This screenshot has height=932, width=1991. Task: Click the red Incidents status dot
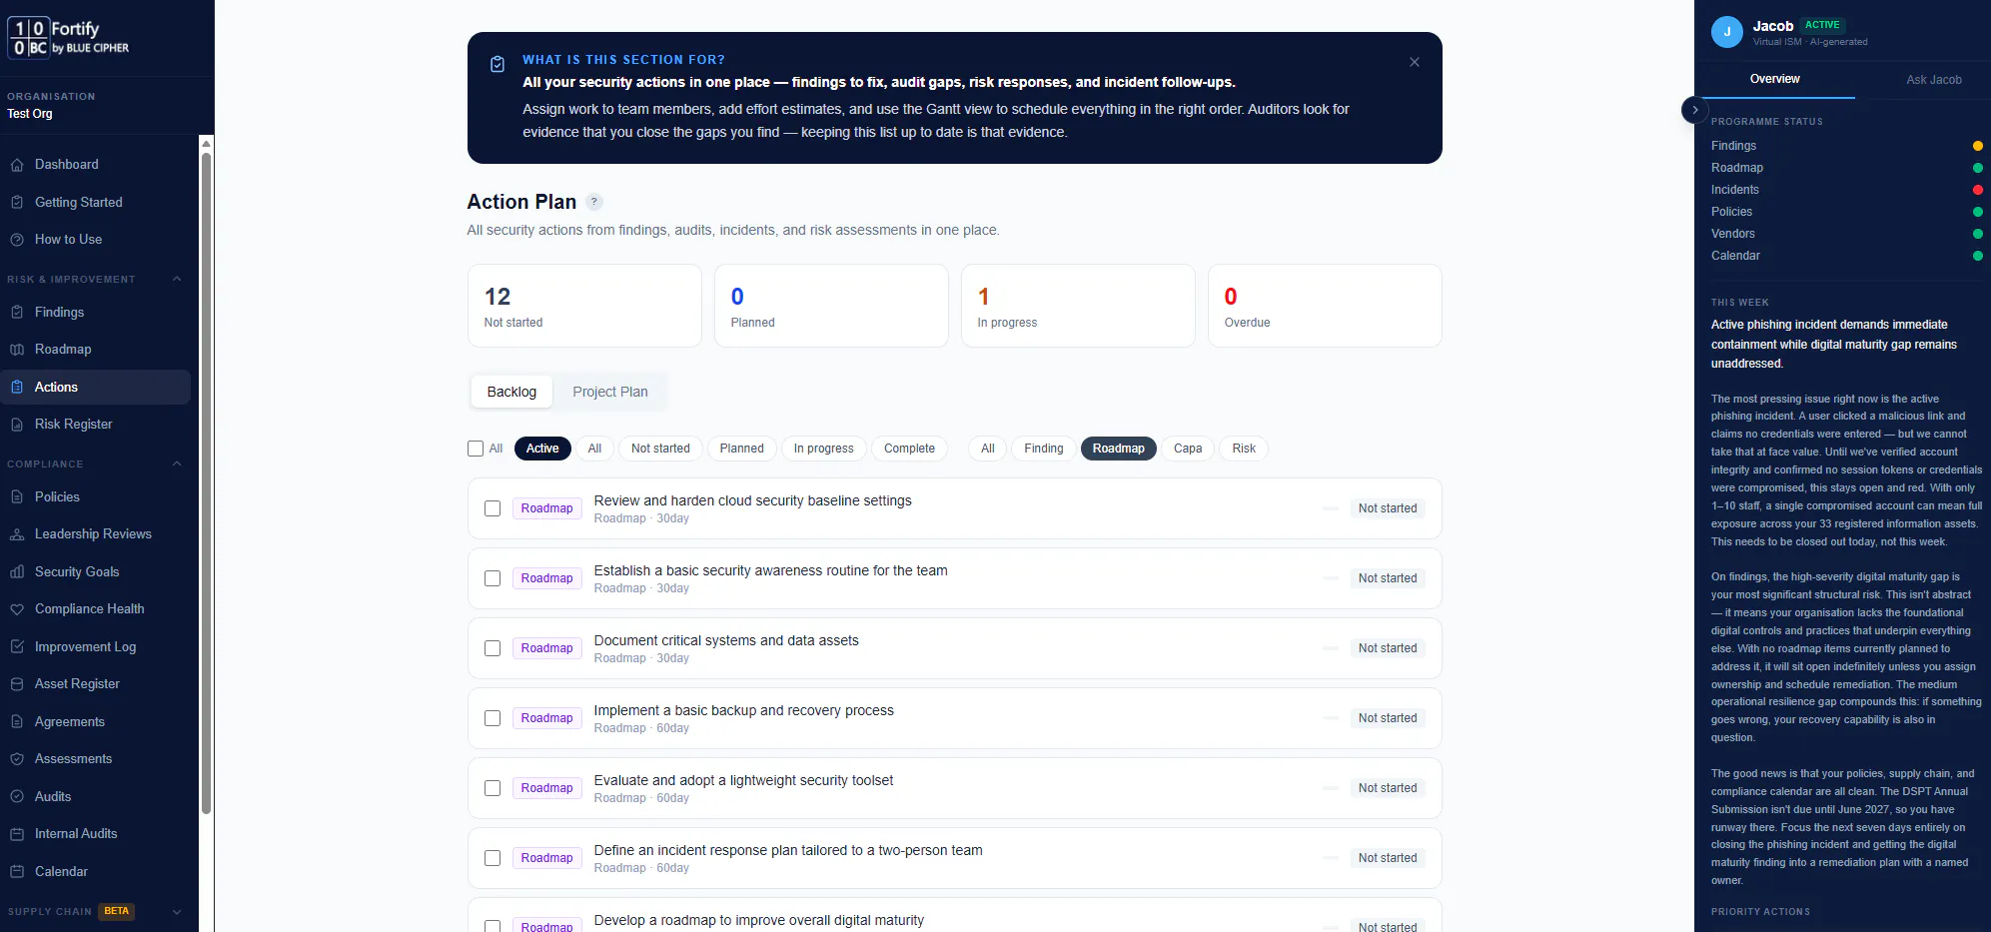click(1978, 190)
